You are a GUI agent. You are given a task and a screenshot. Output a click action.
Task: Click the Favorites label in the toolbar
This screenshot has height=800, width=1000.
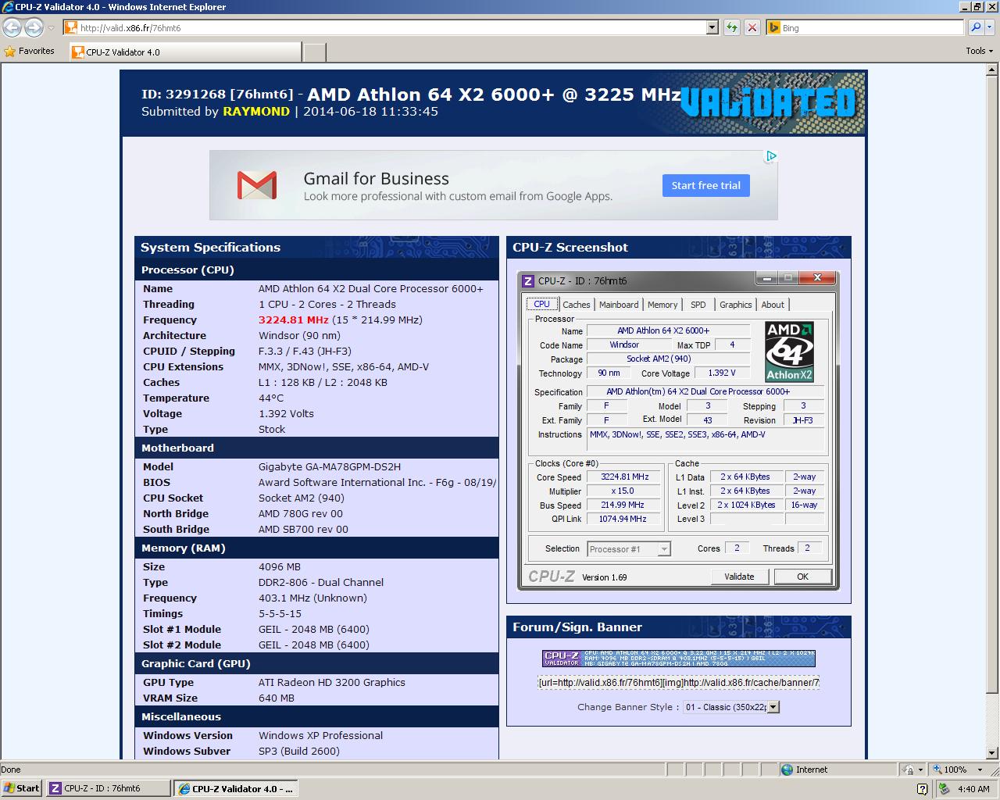click(37, 51)
